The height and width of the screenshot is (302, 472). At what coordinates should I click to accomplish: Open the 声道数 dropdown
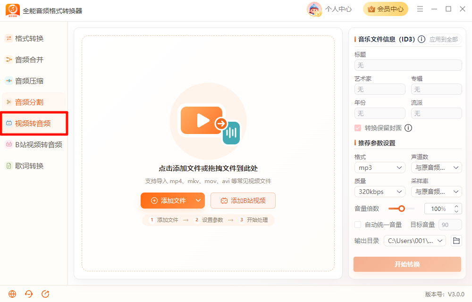point(436,168)
